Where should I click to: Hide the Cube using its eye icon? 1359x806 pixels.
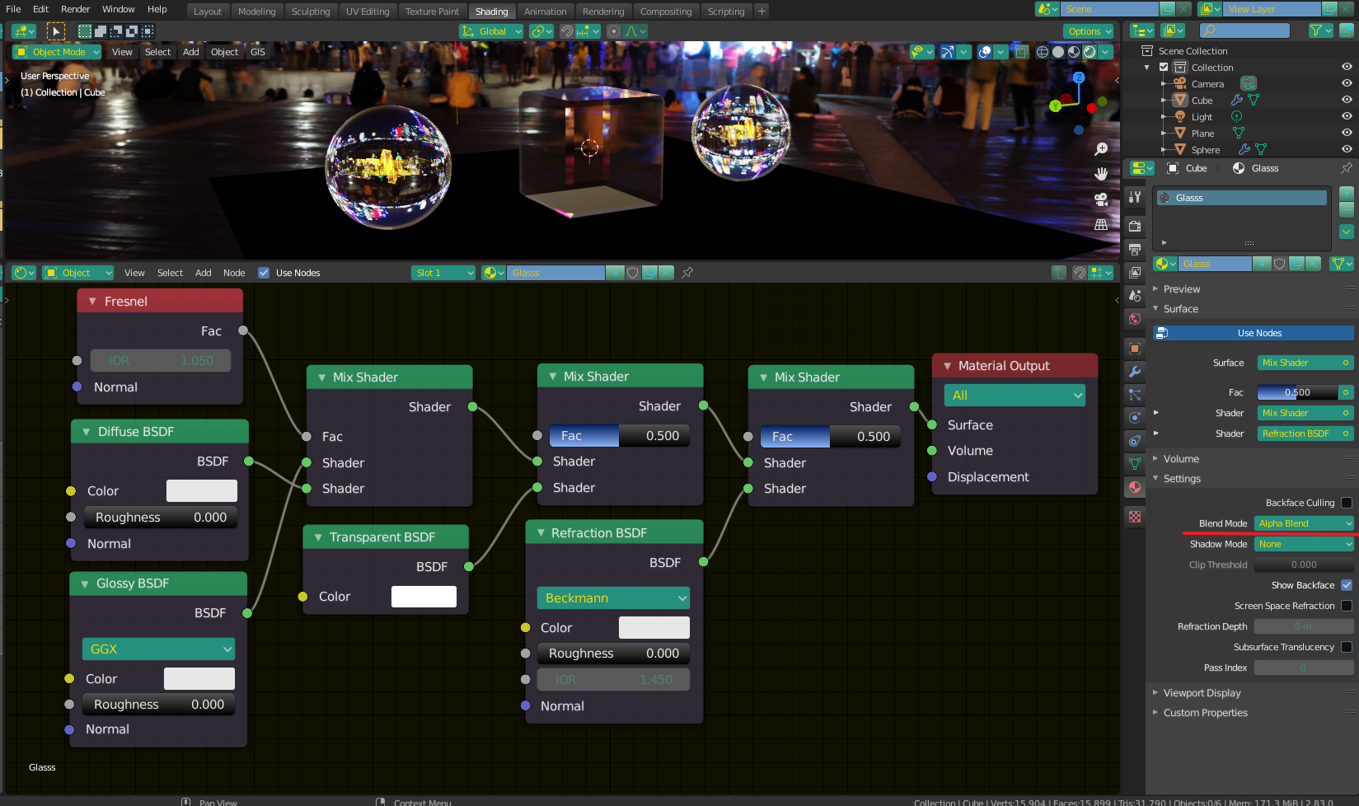(x=1347, y=100)
